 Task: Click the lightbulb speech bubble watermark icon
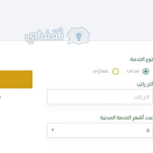pyautogui.click(x=78, y=35)
